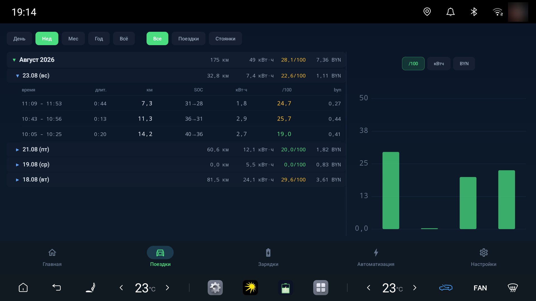The width and height of the screenshot is (536, 301).
Task: Expand the 18.08 (вт) day
Action: pos(176,179)
